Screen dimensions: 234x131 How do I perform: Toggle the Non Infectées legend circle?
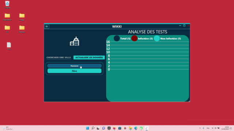click(157, 38)
